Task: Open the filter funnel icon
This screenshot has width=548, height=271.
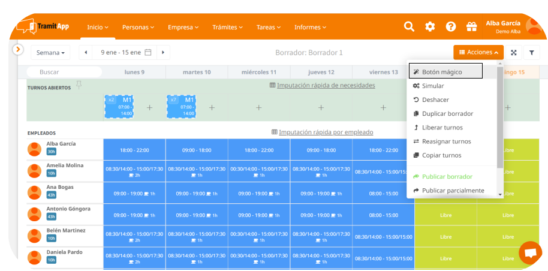Action: coord(532,53)
